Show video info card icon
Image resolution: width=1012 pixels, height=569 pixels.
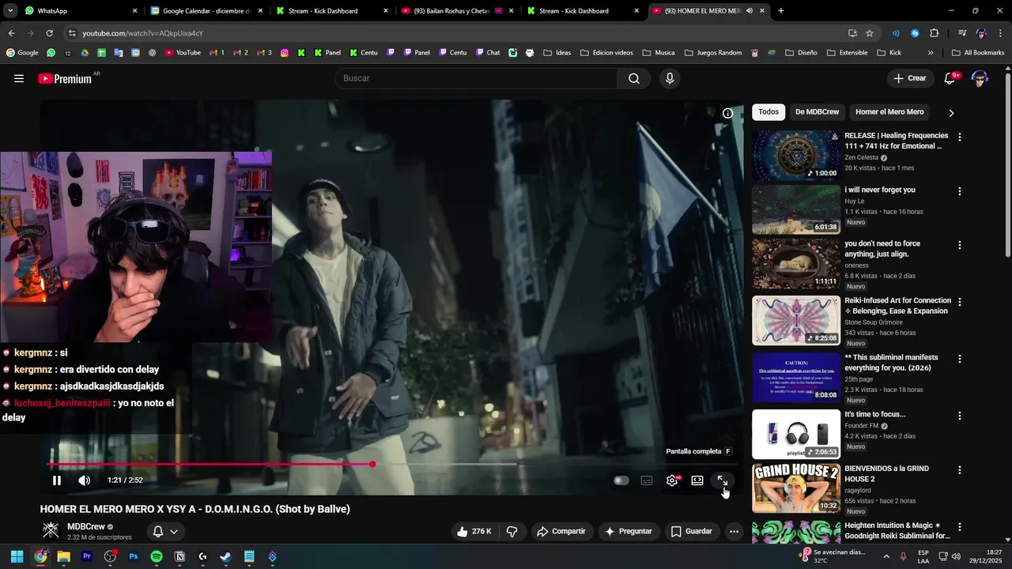point(728,113)
